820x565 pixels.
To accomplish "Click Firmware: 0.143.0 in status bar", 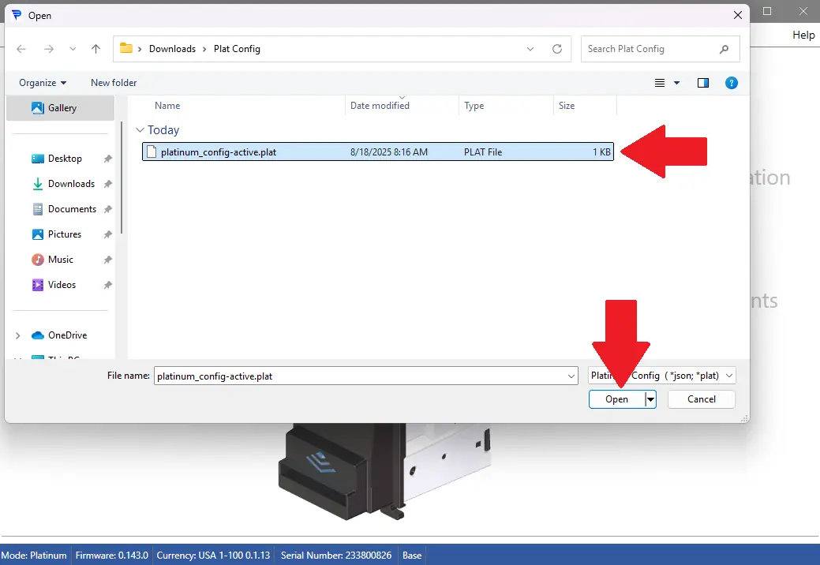I will click(x=112, y=555).
